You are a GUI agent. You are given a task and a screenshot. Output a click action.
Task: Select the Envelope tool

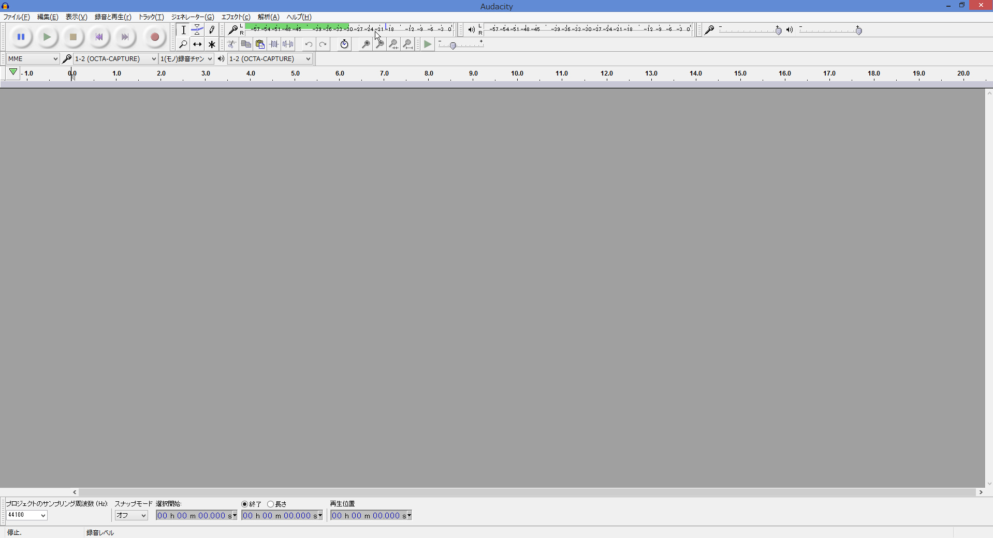pyautogui.click(x=197, y=30)
